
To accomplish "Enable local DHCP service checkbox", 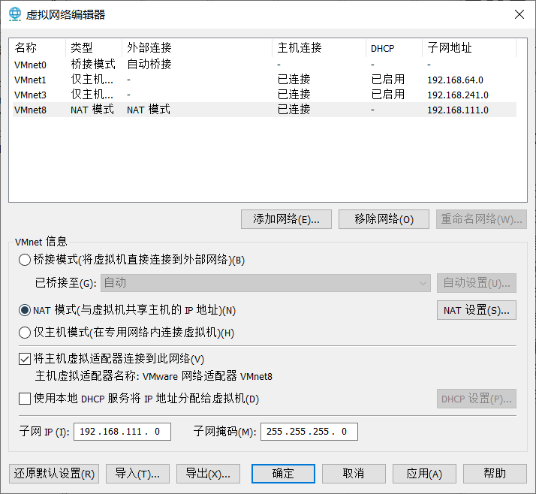I will click(x=25, y=399).
